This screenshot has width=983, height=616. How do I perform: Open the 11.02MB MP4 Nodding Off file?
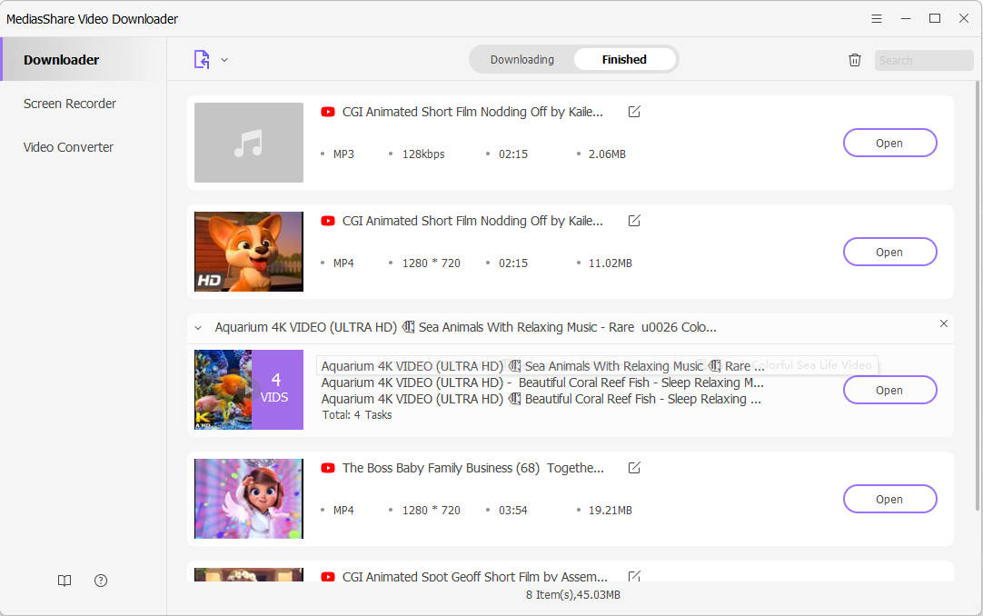[889, 252]
